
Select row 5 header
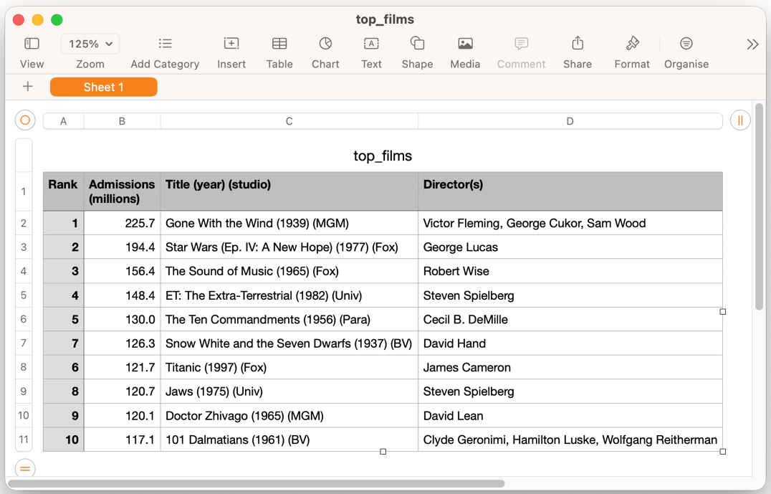tap(24, 295)
